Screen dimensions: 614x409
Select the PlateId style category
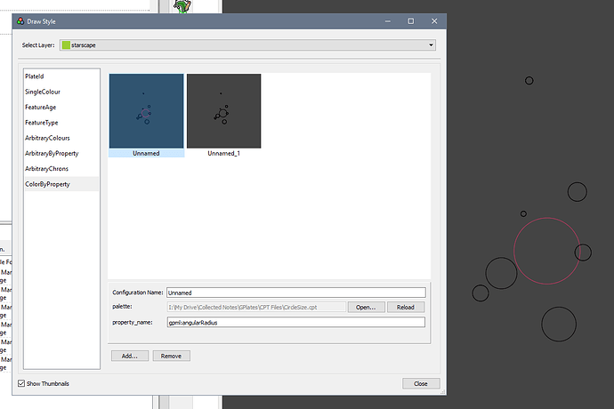pos(61,76)
